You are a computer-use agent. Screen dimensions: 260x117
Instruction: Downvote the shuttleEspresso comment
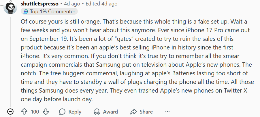(46, 112)
